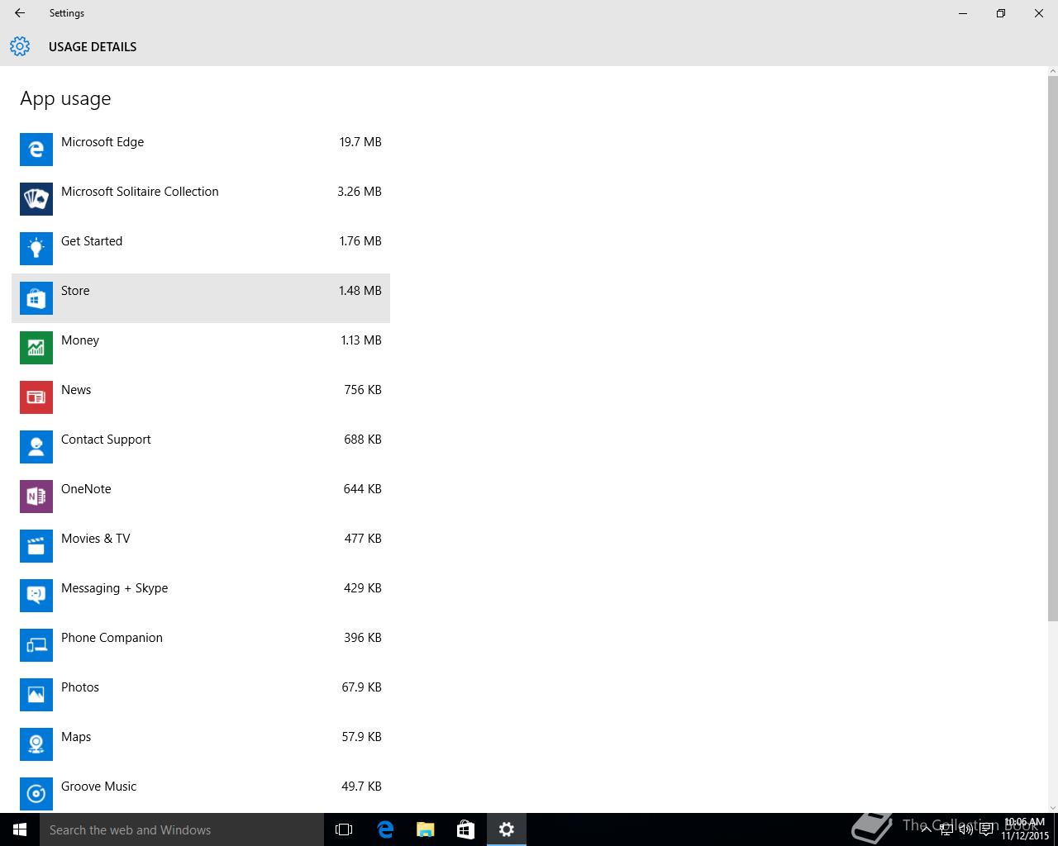
Task: Click the Microsoft Solitaire Collection cards icon
Action: [36, 199]
